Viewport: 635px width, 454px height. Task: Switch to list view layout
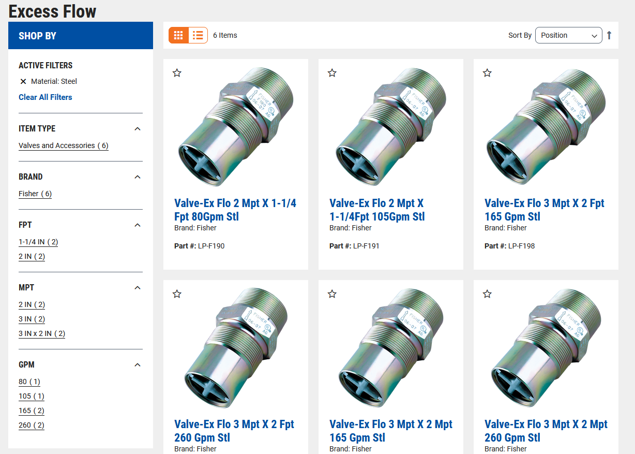pos(198,35)
